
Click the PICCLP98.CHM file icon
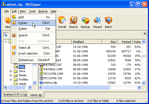point(41,74)
